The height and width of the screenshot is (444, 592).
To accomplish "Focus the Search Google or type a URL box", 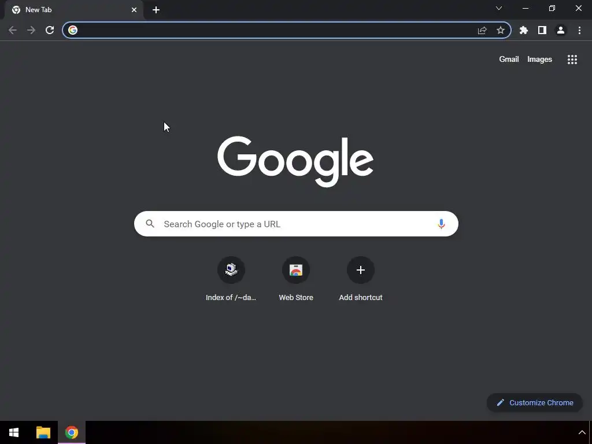I will pyautogui.click(x=296, y=224).
